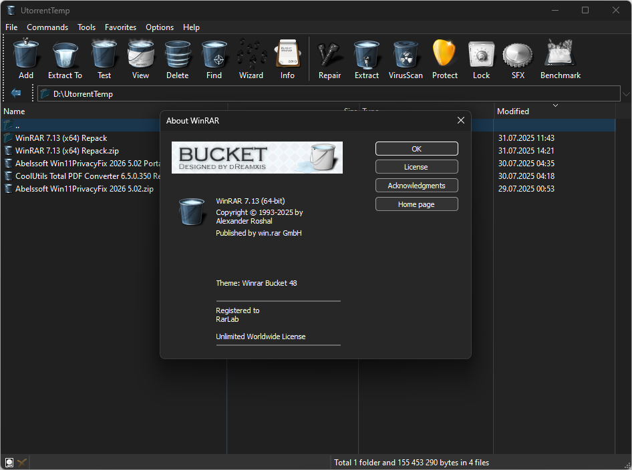The width and height of the screenshot is (632, 470).
Task: Click the 'Unlimited Worldwide License' text
Action: coord(261,336)
